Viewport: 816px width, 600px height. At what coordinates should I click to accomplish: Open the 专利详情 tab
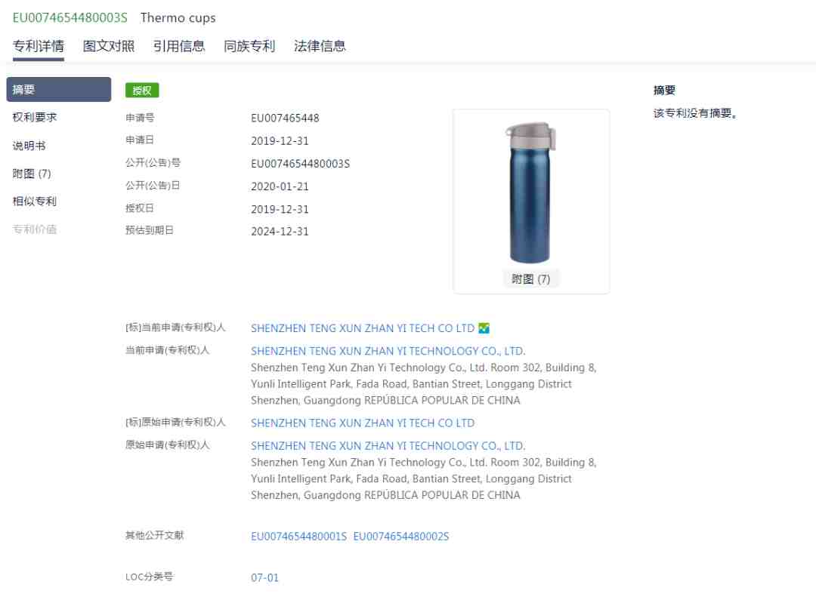coord(39,46)
